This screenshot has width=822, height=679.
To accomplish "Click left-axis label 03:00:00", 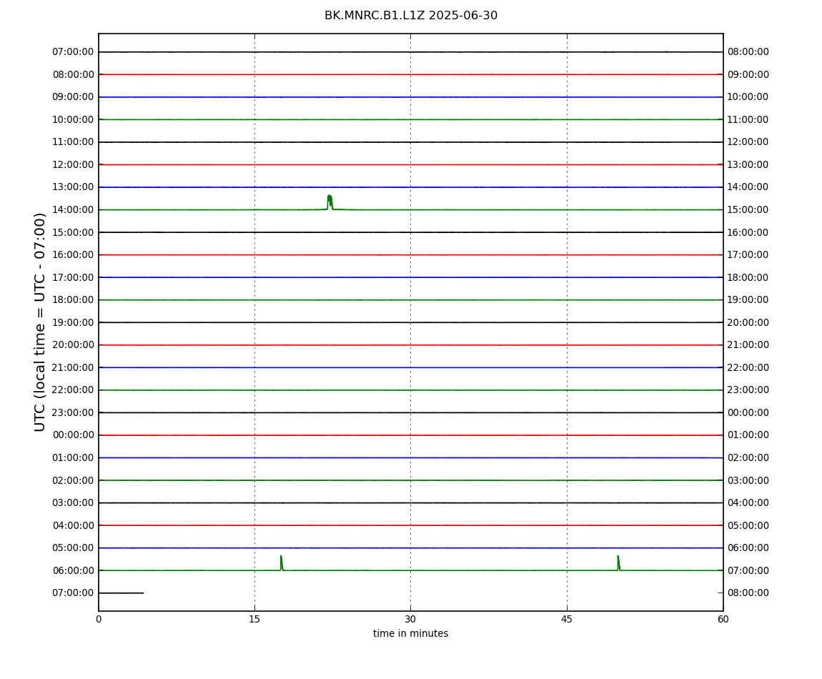I will (x=73, y=503).
